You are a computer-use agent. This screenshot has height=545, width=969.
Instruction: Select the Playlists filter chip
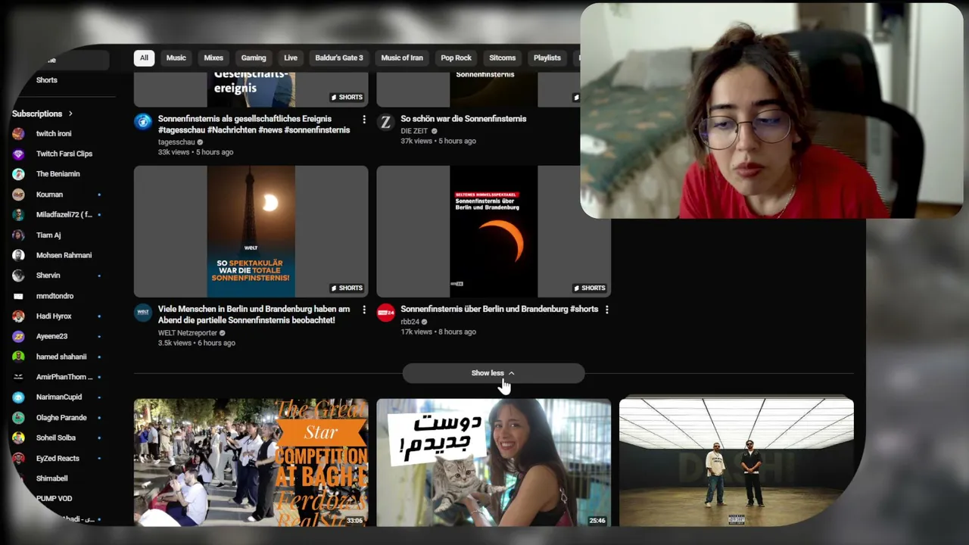tap(547, 58)
